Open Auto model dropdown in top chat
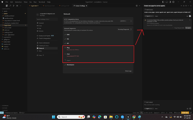 tap(157, 16)
